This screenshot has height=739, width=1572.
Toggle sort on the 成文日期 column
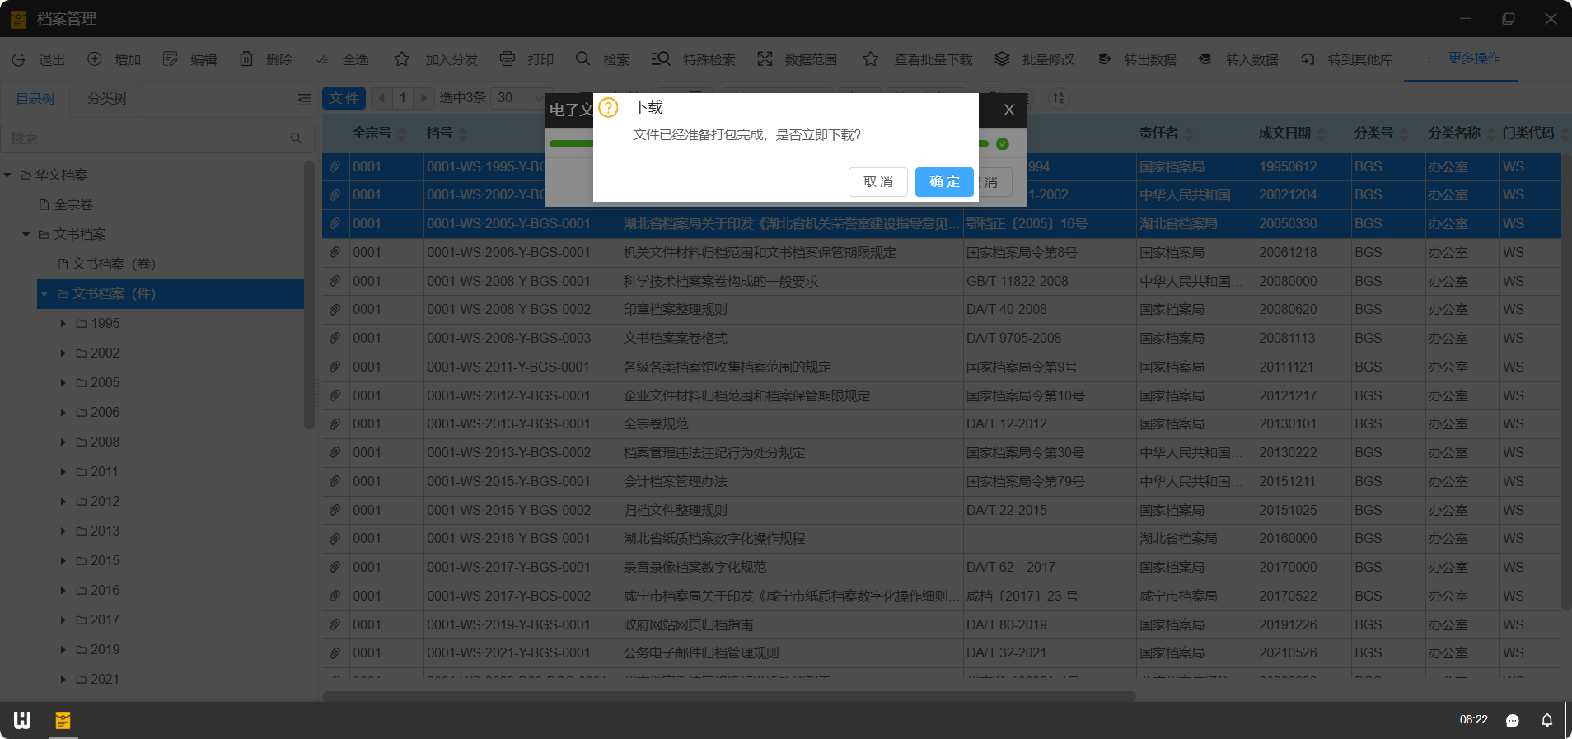pyautogui.click(x=1322, y=133)
